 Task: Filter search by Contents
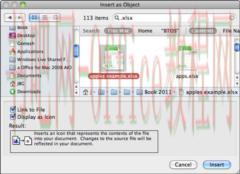(x=203, y=31)
